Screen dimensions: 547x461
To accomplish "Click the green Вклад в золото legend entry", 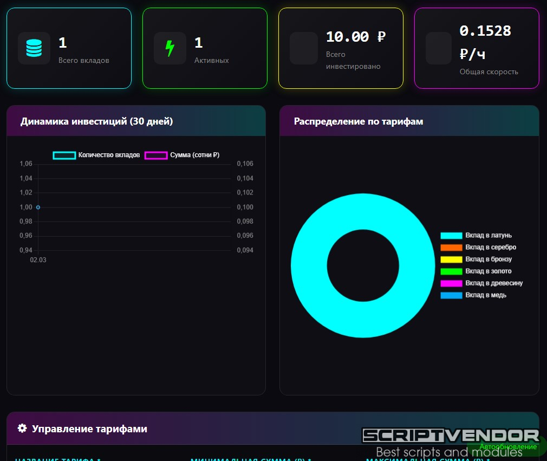I will [476, 271].
